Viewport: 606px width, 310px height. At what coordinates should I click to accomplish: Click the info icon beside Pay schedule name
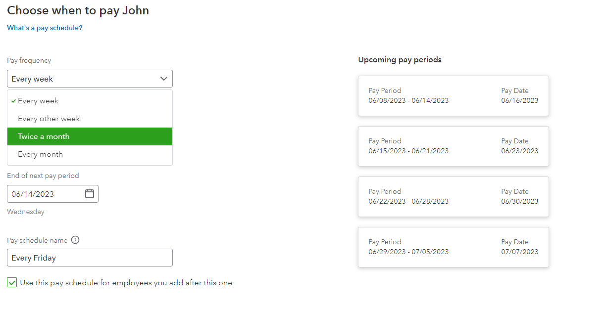click(x=75, y=240)
